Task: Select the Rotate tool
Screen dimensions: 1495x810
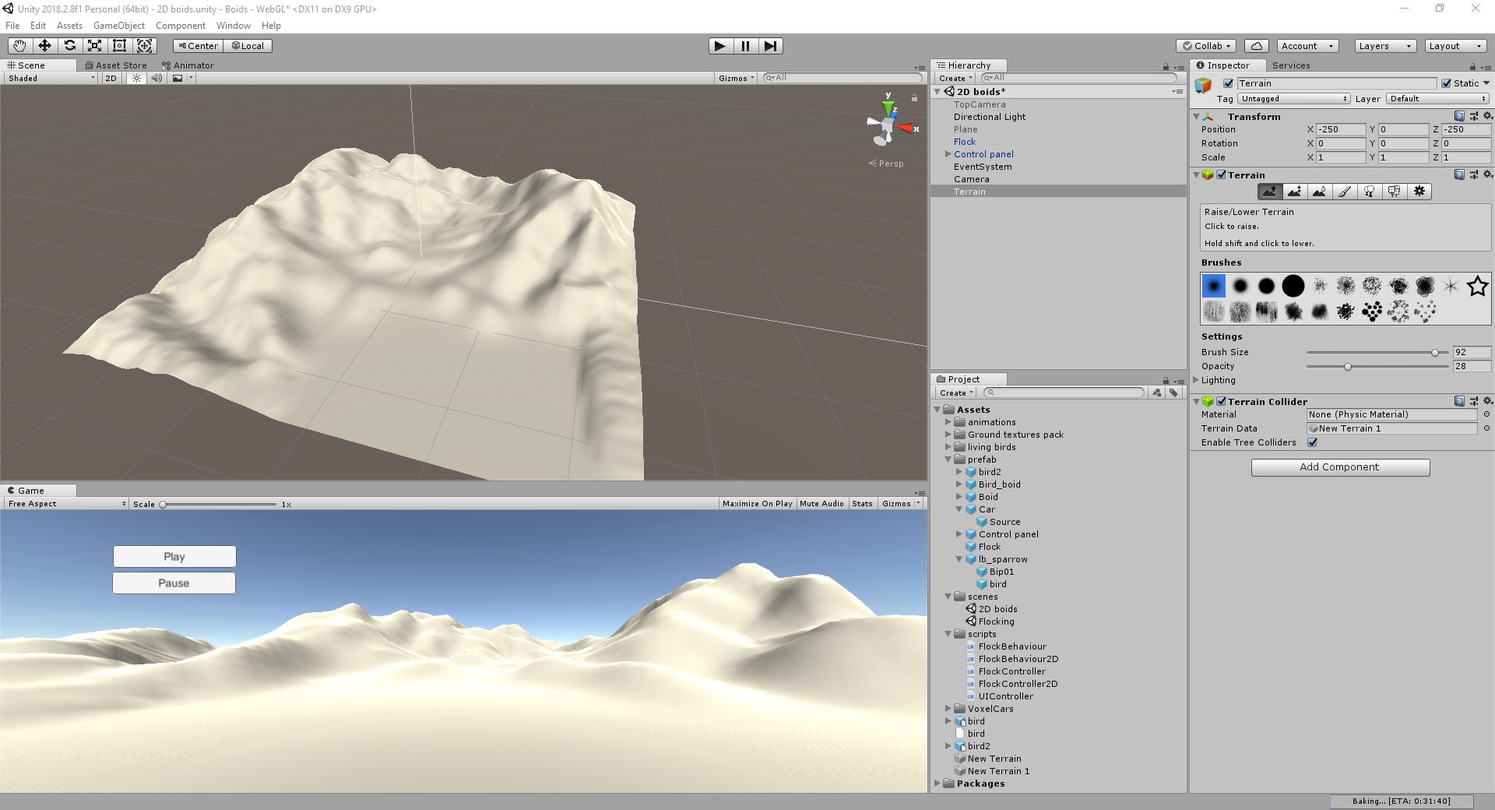Action: click(x=69, y=46)
